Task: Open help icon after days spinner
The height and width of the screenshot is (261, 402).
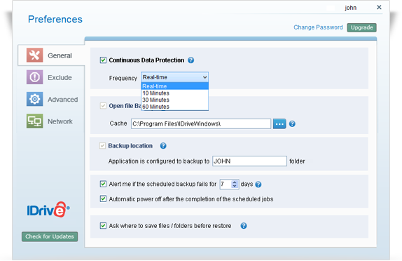Action: 258,185
